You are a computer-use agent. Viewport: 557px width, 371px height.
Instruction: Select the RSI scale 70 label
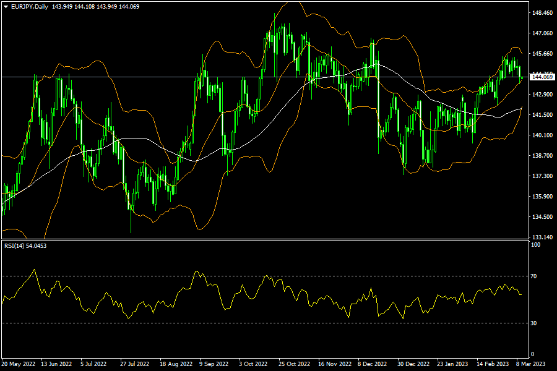point(533,276)
